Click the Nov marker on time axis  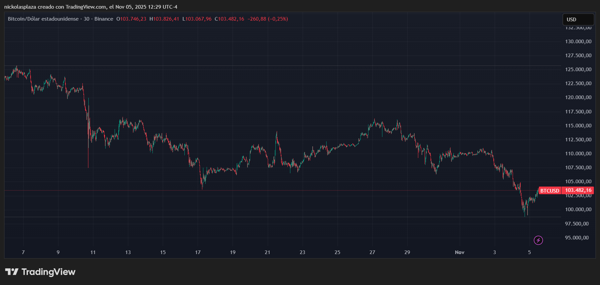coord(459,252)
